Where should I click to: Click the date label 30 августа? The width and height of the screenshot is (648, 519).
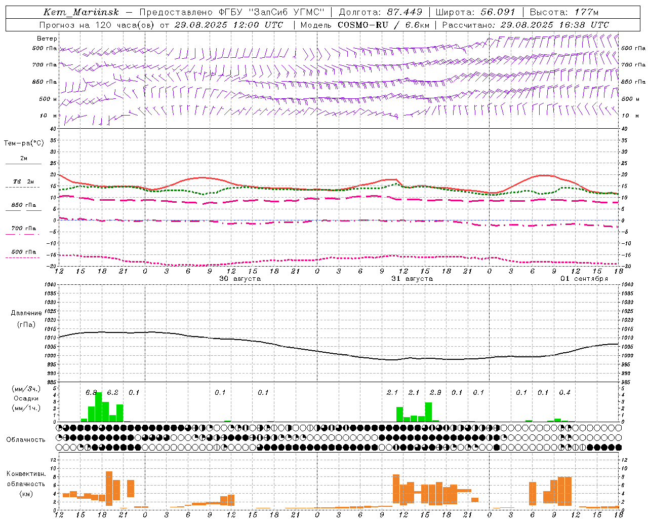tap(240, 279)
